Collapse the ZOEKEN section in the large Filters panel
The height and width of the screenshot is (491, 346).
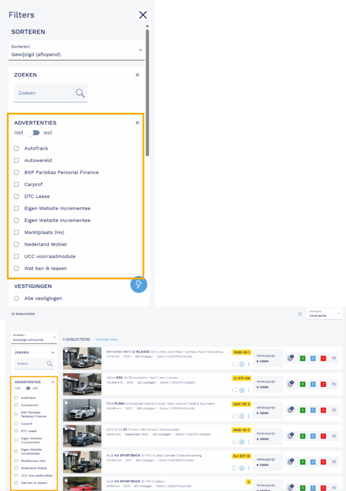coord(137,75)
